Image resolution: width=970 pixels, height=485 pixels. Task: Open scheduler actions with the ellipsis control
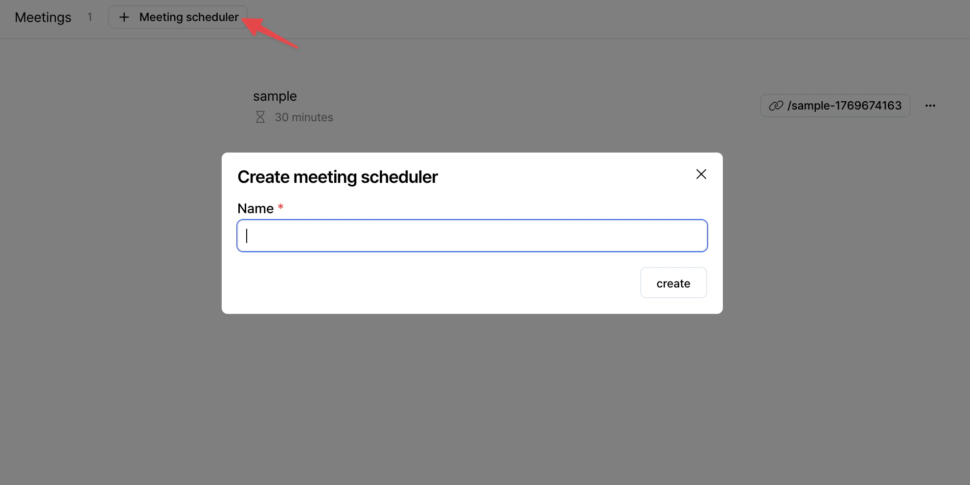[930, 105]
